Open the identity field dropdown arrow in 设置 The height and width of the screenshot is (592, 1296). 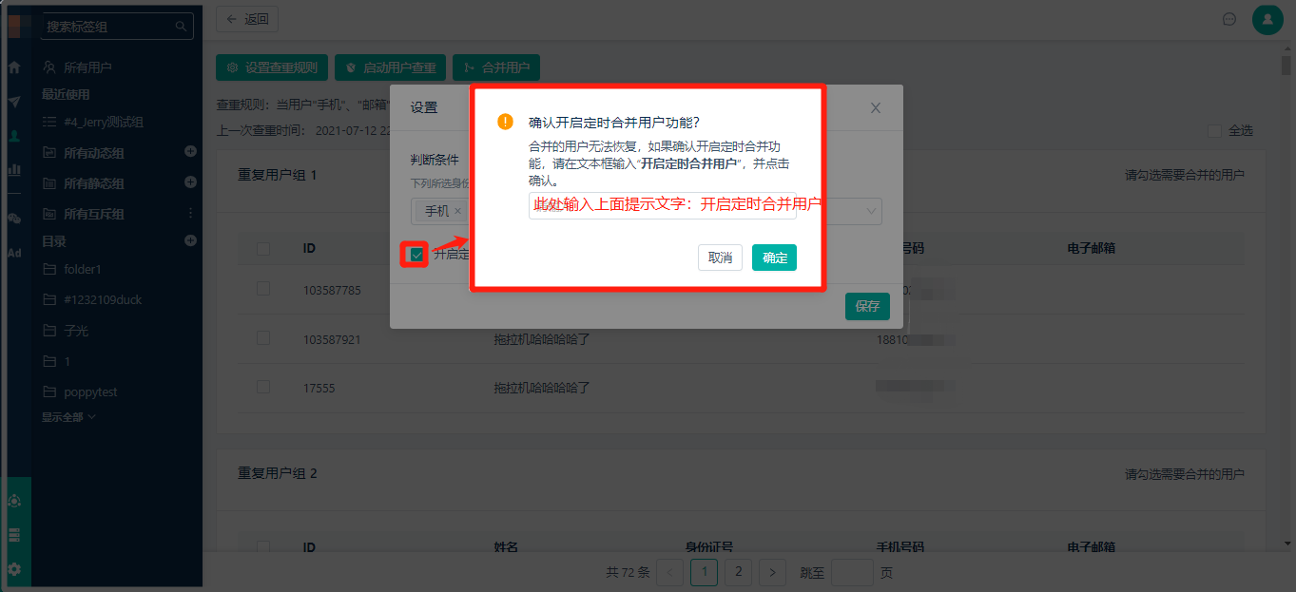pyautogui.click(x=872, y=211)
